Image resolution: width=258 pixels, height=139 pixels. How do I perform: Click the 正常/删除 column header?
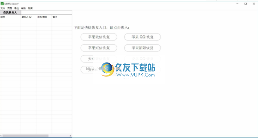point(44,17)
